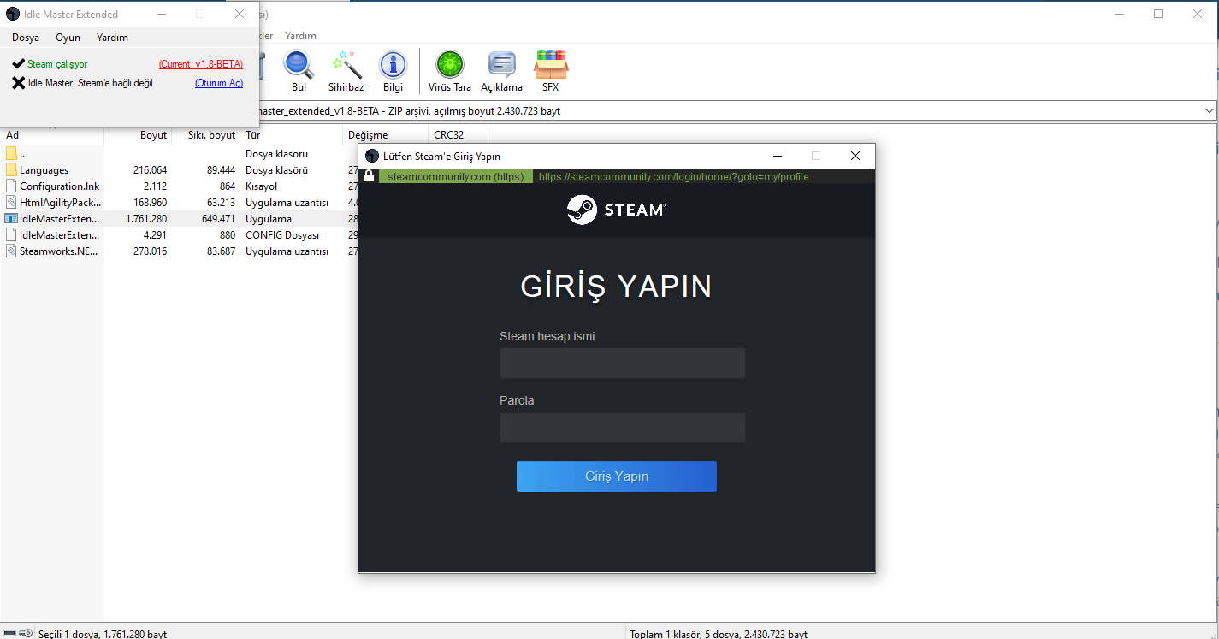Click the Bilgi info icon in WinRAR

click(x=393, y=65)
